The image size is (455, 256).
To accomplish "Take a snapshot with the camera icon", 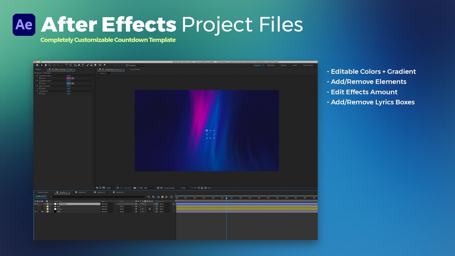I will click(135, 188).
